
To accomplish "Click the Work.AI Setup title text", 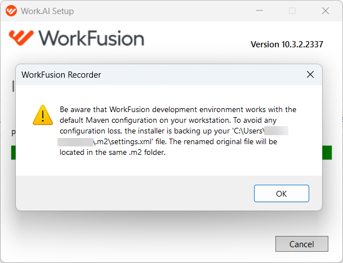I will tap(47, 11).
